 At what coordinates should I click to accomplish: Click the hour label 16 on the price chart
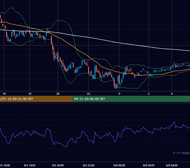click(4, 94)
